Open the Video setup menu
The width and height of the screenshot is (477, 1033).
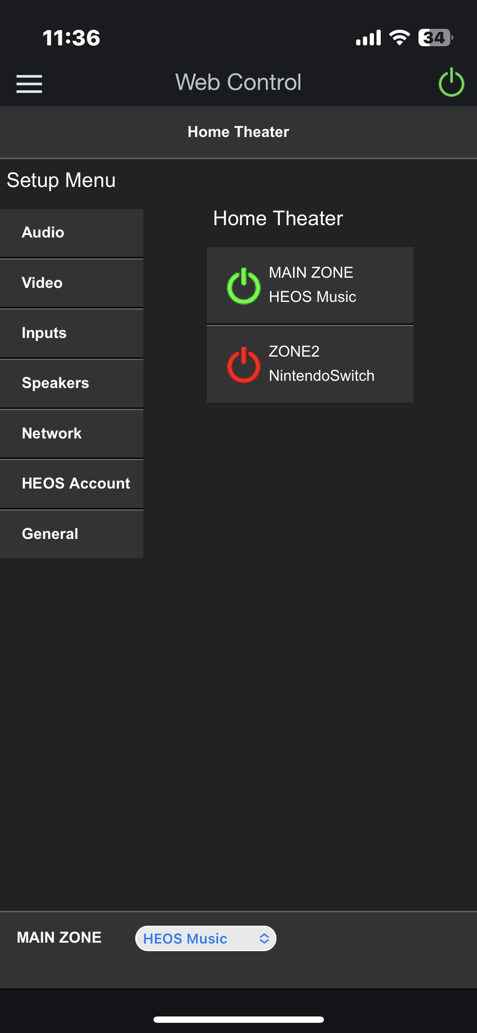click(x=72, y=283)
